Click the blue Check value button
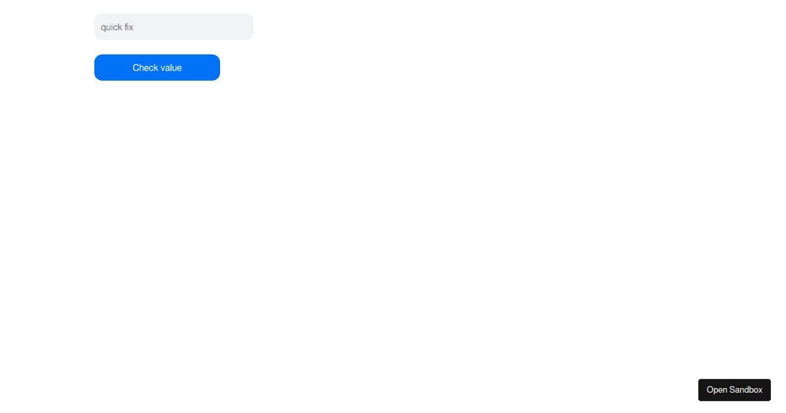 tap(157, 68)
